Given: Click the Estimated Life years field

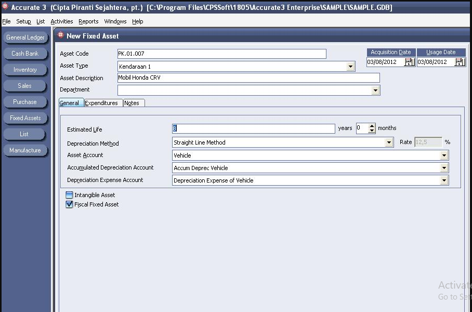Looking at the screenshot, I should pyautogui.click(x=254, y=128).
